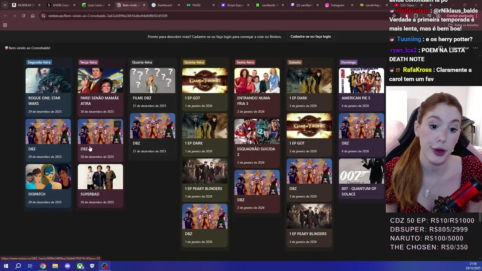Image resolution: width=482 pixels, height=271 pixels.
Task: Open 1 EP Peaky Blinders Thursday card
Action: pyautogui.click(x=205, y=180)
